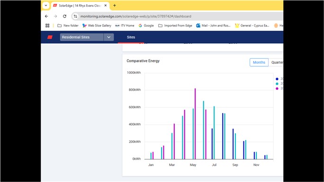Reload the page with refresh icon
The image size is (324, 182).
[x=65, y=16]
